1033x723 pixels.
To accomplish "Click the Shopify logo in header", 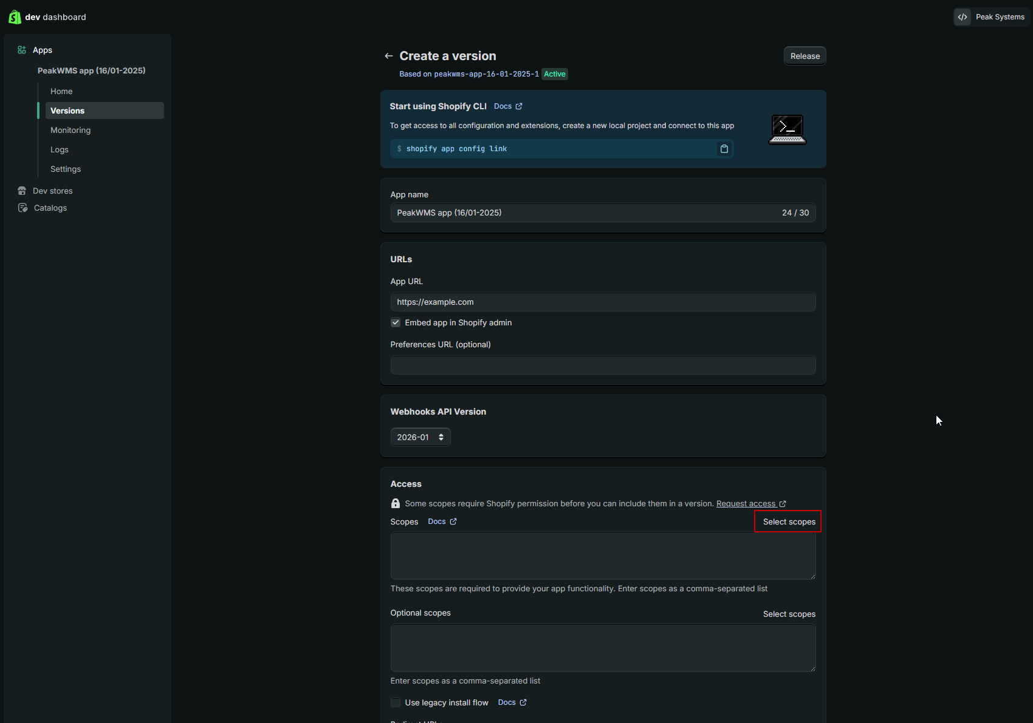I will pos(15,17).
